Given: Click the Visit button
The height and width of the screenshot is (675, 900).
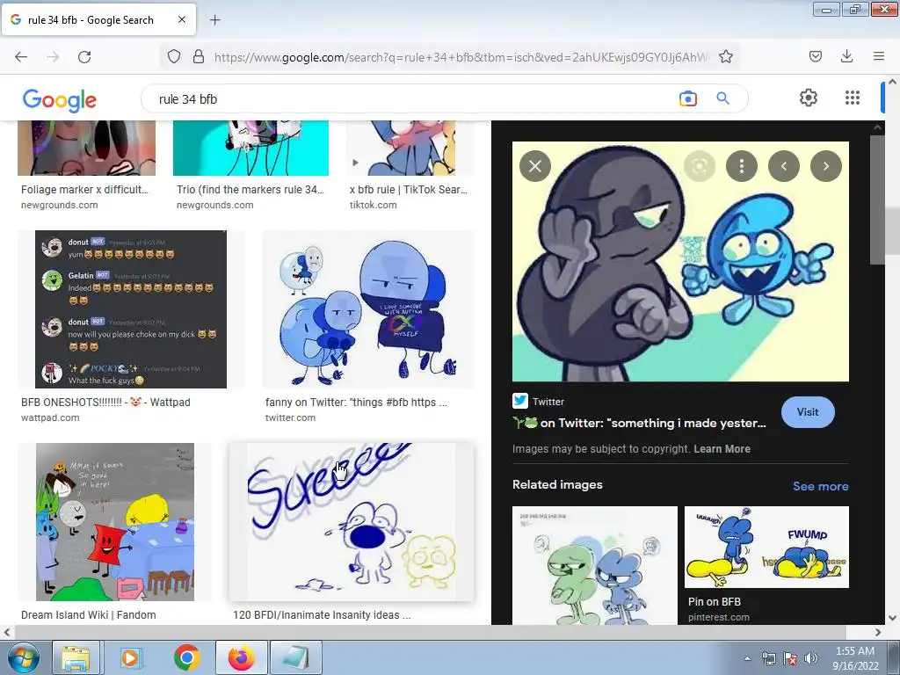Looking at the screenshot, I should click(808, 412).
